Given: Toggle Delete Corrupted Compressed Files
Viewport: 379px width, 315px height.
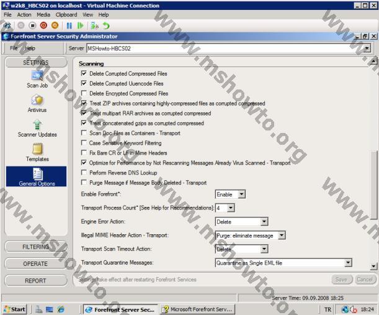Looking at the screenshot, I should (84, 73).
